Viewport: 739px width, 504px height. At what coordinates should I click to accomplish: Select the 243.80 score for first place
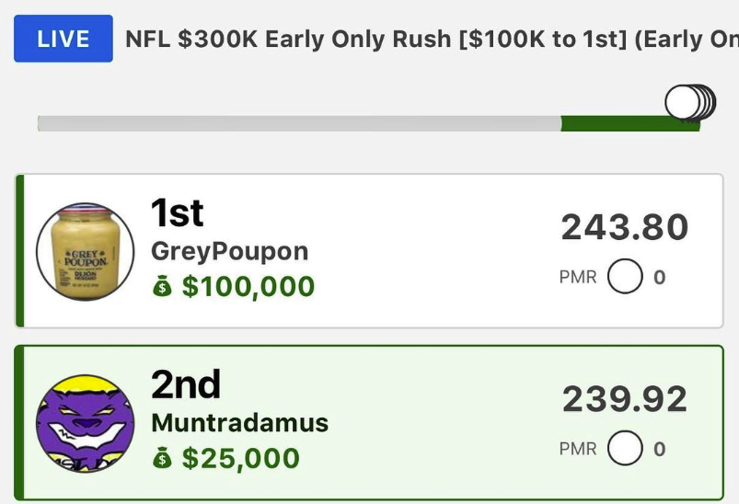point(625,227)
